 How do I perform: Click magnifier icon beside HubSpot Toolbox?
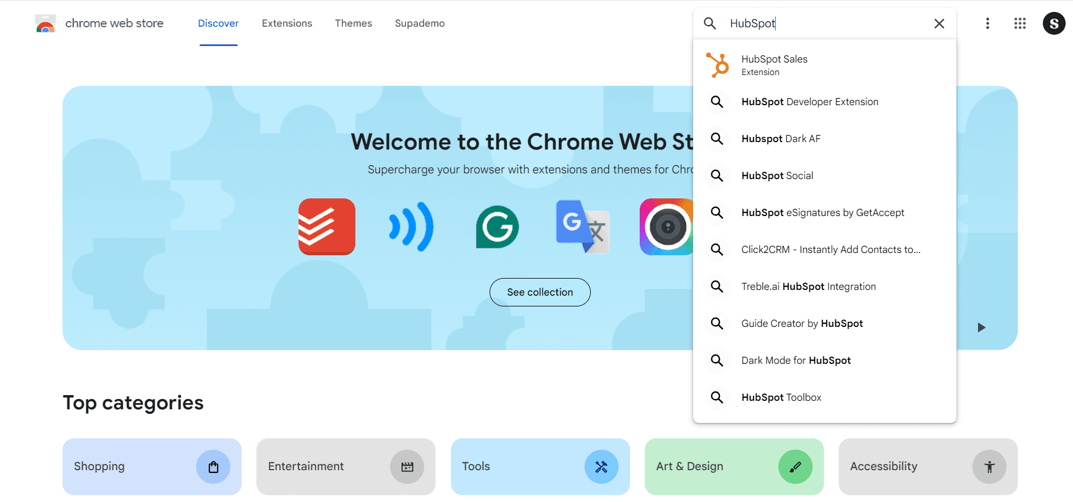pos(717,397)
